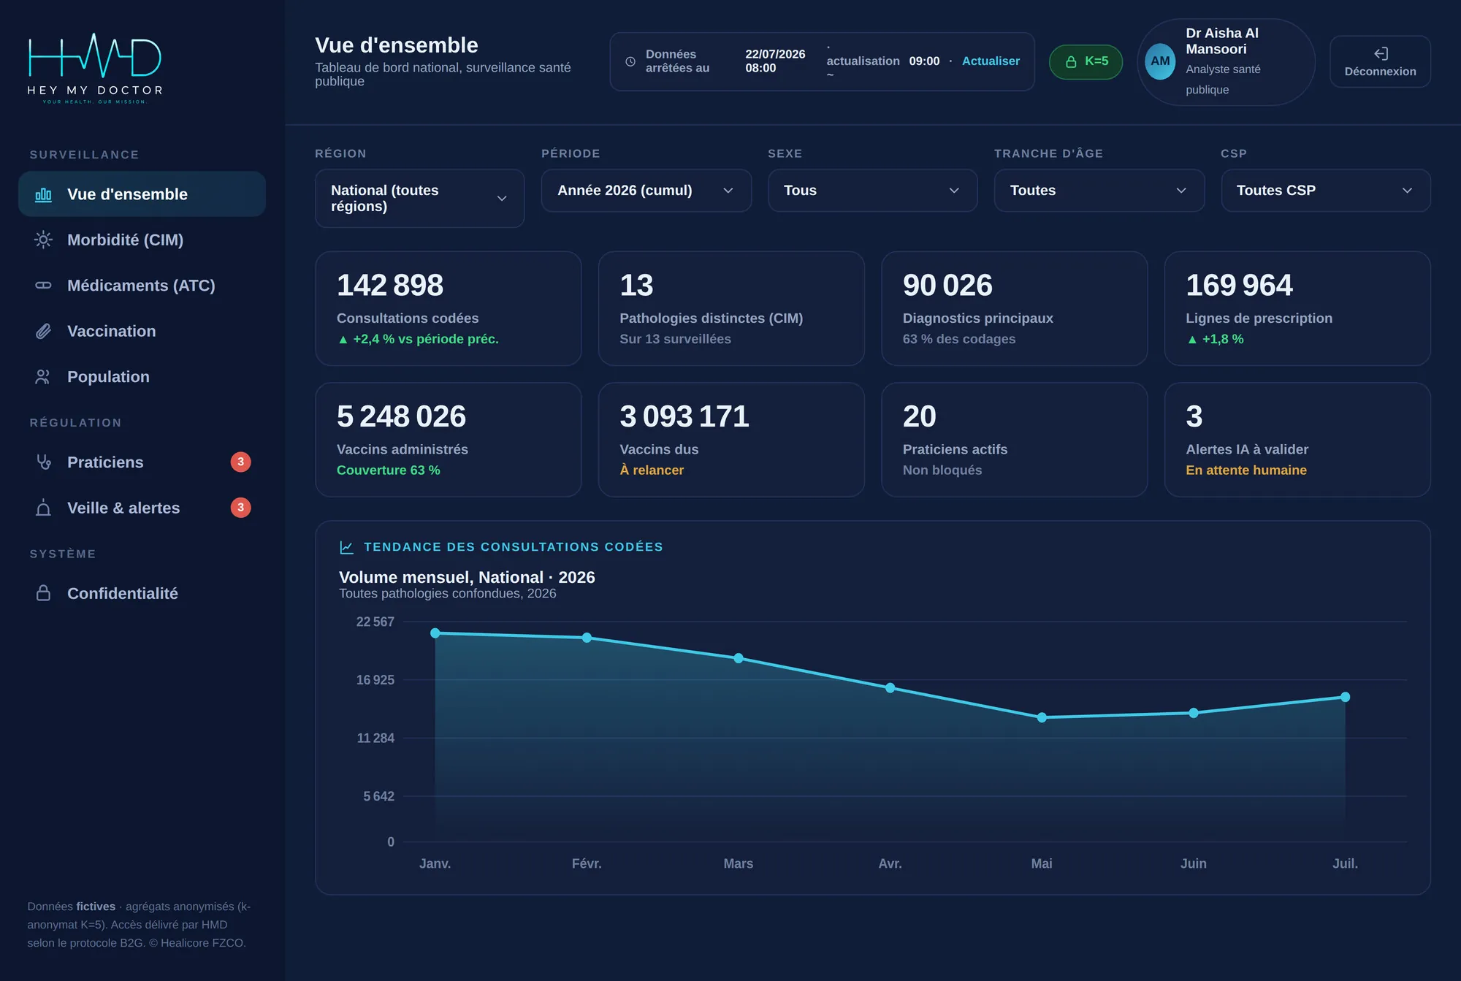Expand the Région dropdown

[x=419, y=198]
